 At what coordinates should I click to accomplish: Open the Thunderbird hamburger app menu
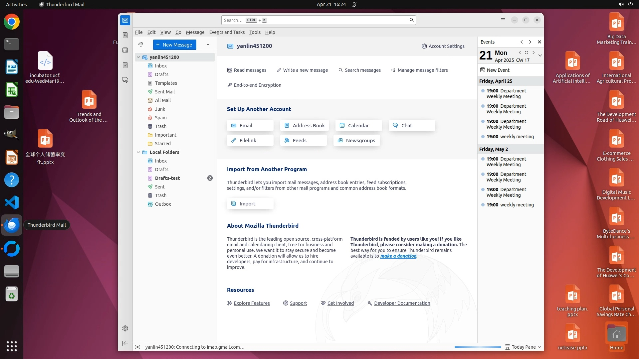pos(503,20)
